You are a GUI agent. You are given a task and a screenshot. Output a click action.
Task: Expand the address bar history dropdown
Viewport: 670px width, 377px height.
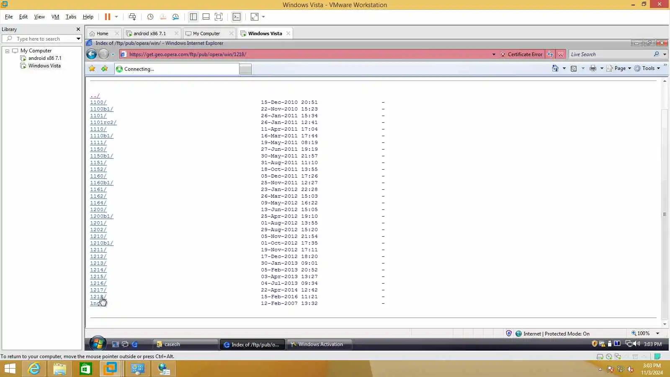tap(494, 54)
